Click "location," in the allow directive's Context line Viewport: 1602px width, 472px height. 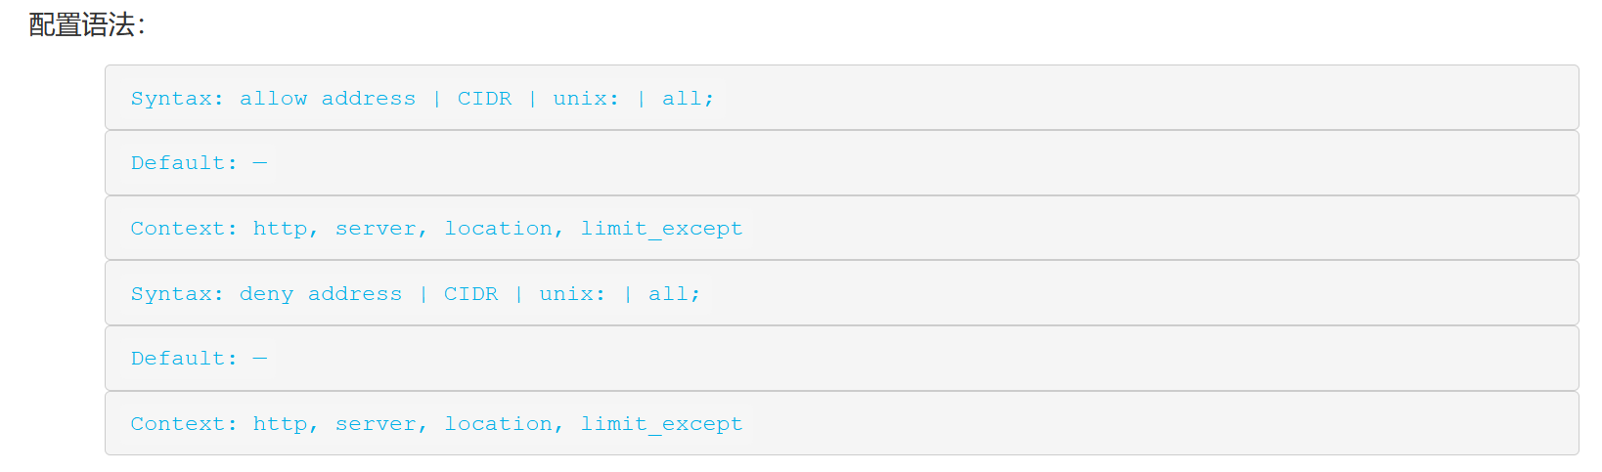[x=504, y=229]
